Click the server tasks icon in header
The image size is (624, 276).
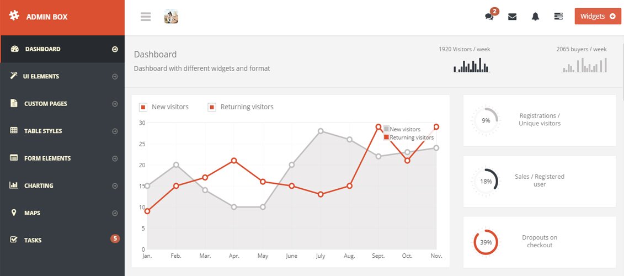pos(558,17)
